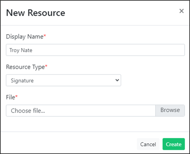Click the Browse button
The image size is (190, 154).
pyautogui.click(x=170, y=111)
